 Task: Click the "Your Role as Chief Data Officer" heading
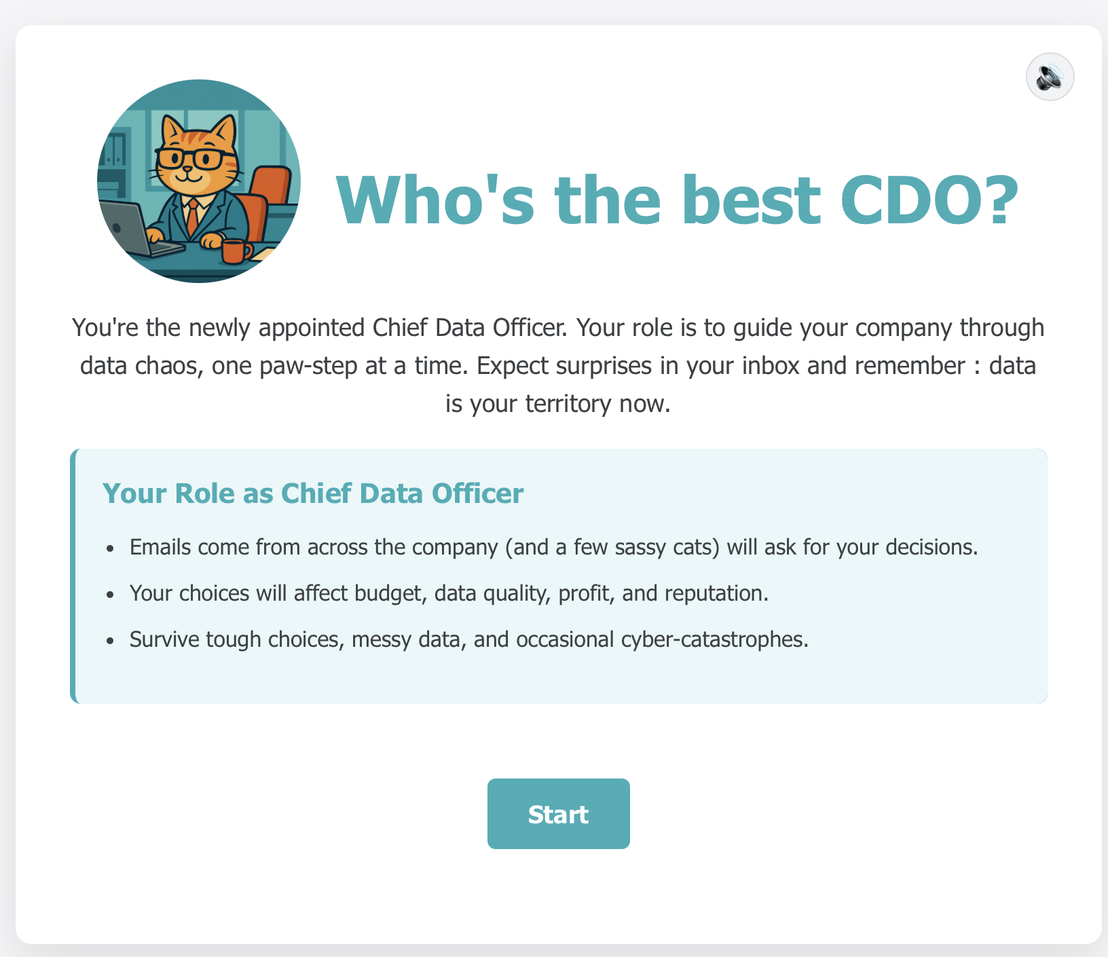[313, 493]
